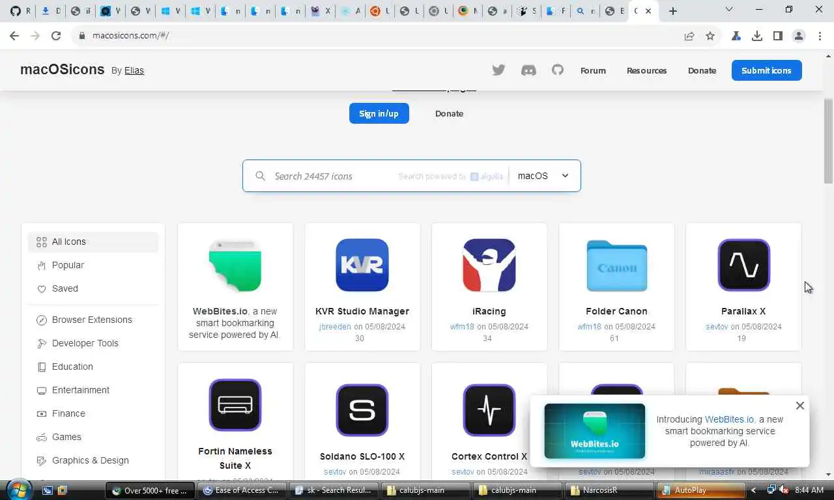This screenshot has width=834, height=500.
Task: Open the macOS platform dropdown
Action: pos(544,176)
